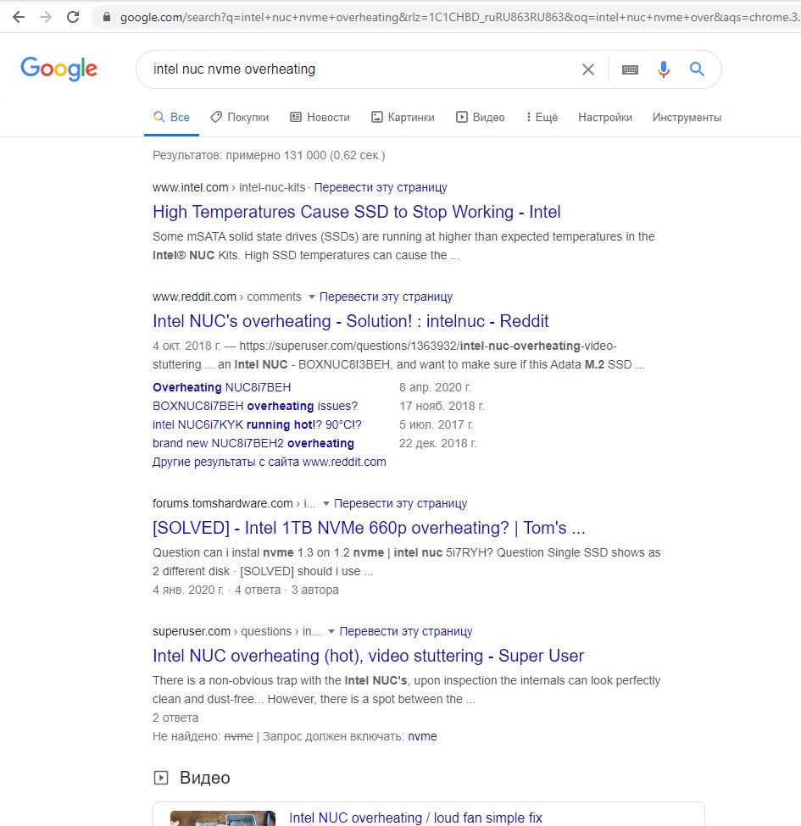Select the Все search tab
801x826 pixels.
point(171,117)
